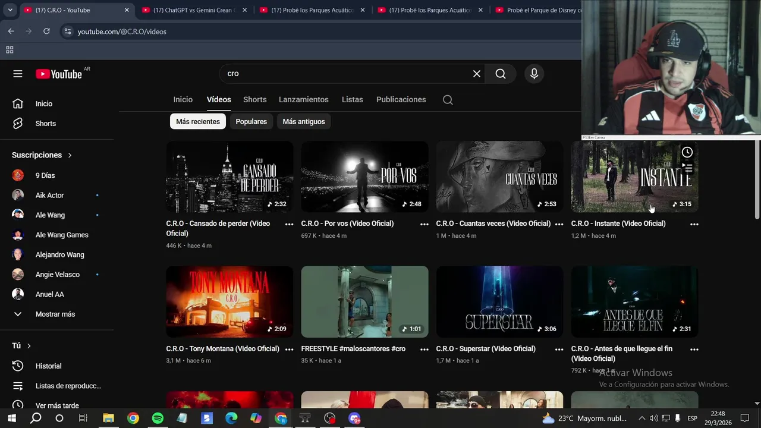Open options for Cuantas veces video

click(x=559, y=224)
